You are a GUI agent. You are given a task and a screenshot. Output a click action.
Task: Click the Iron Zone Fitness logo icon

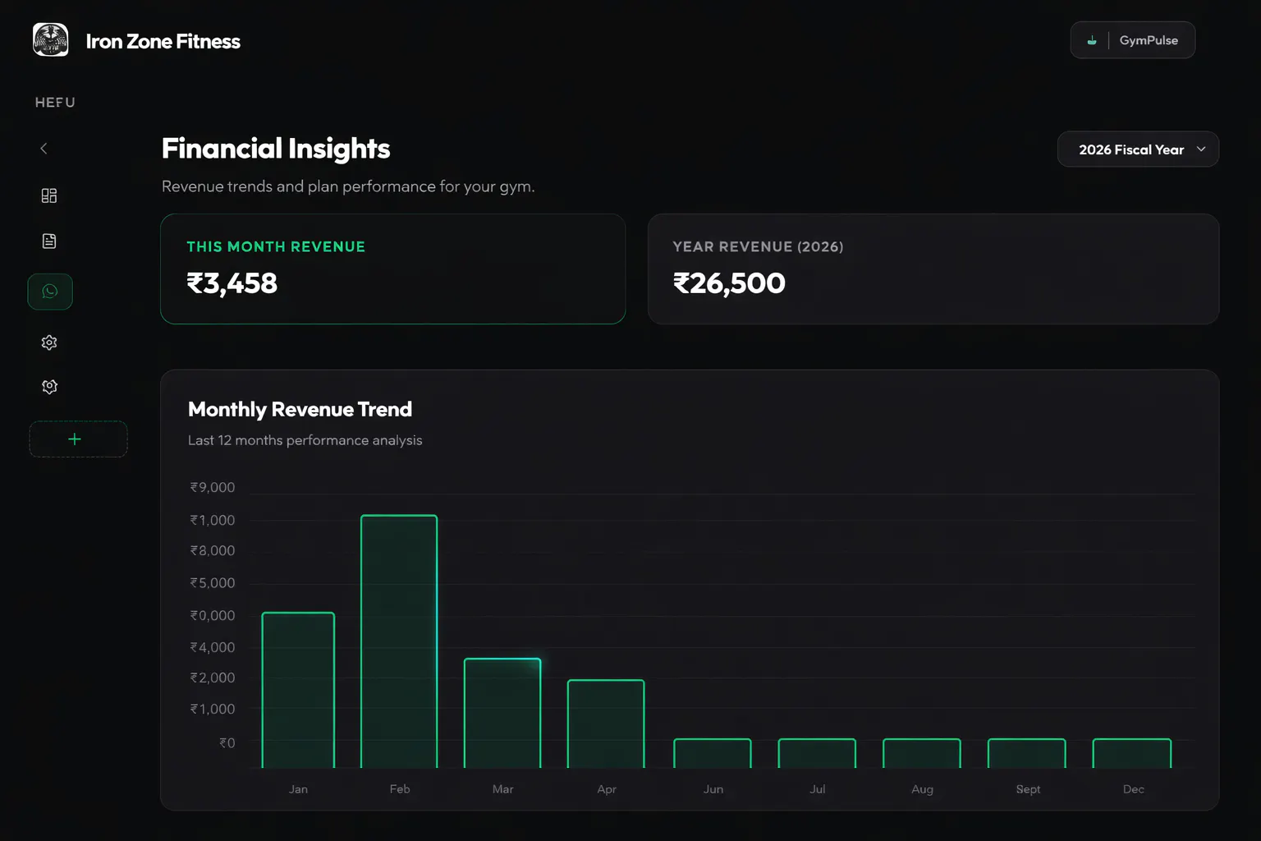[x=51, y=39]
